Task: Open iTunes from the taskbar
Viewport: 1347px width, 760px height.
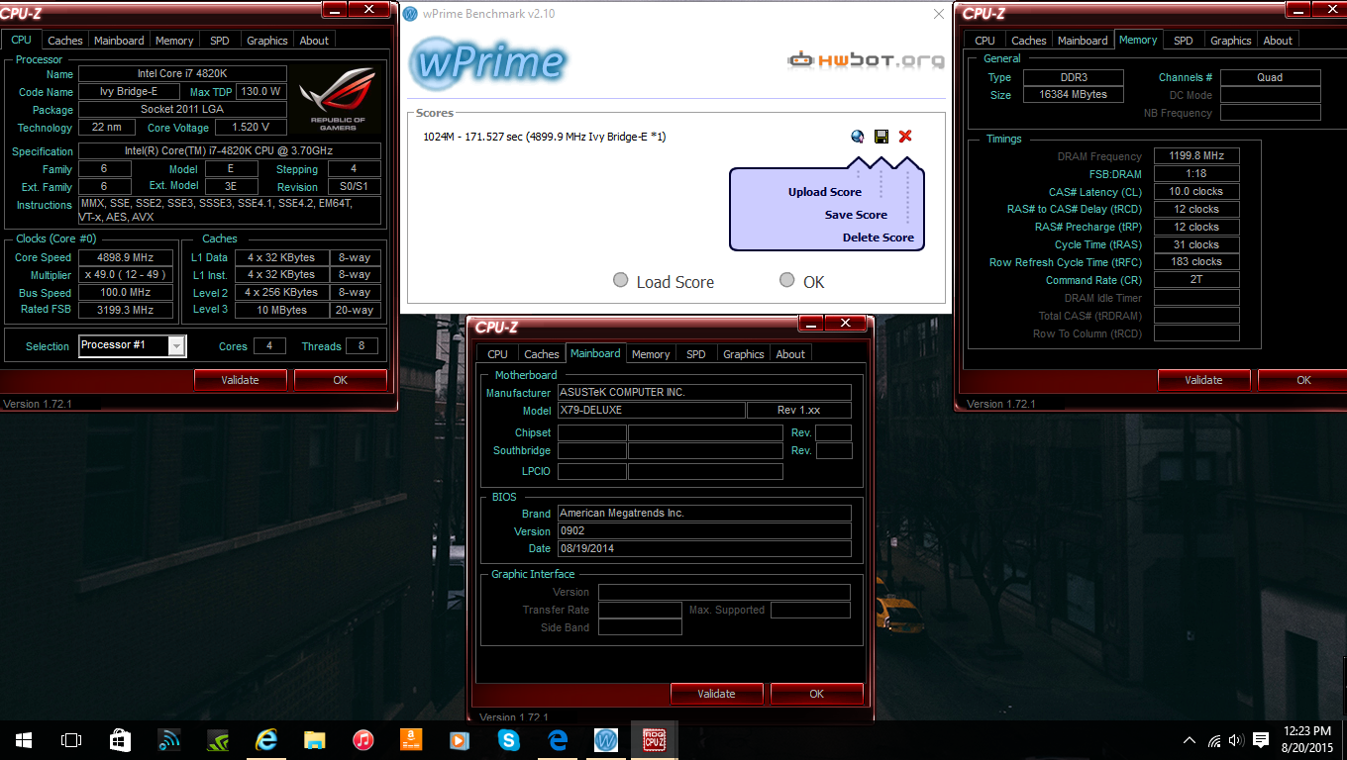Action: 363,739
